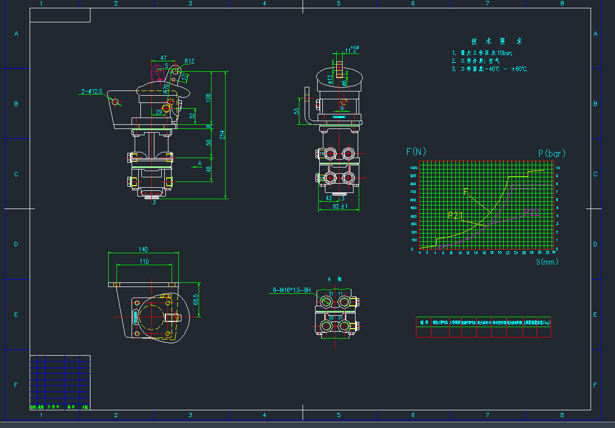
Task: Pick the 48 vertical dimension value
Action: [208, 169]
